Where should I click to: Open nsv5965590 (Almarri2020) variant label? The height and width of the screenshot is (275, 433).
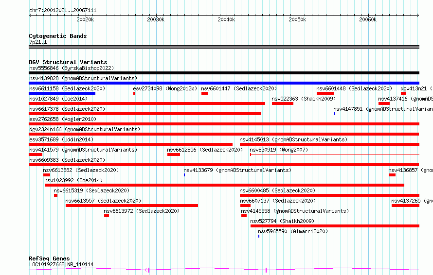(293, 231)
